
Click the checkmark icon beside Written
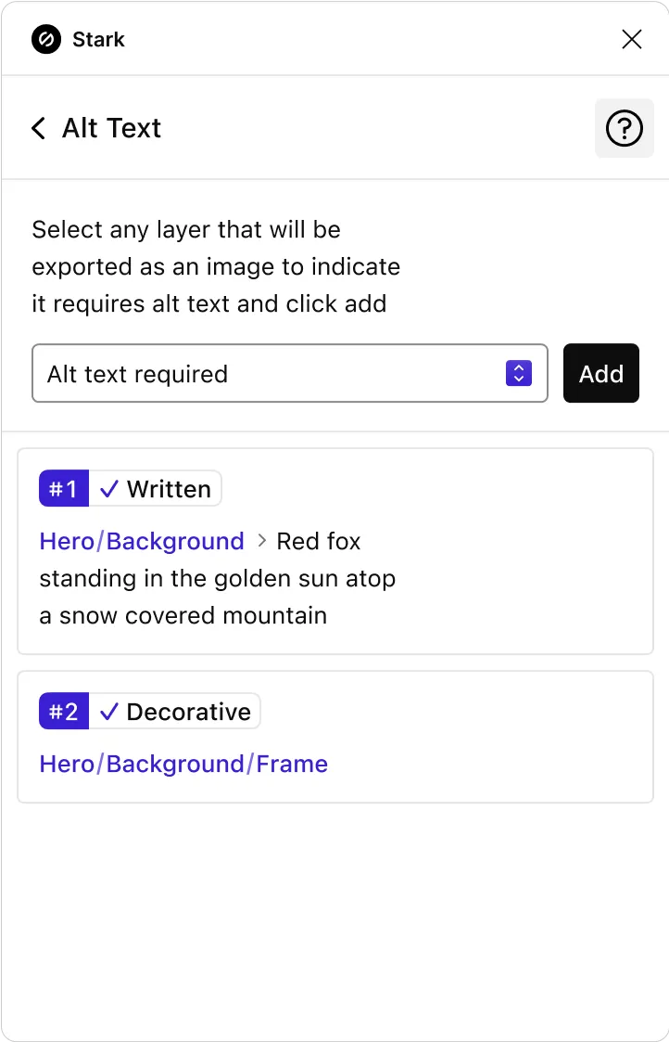coord(108,489)
